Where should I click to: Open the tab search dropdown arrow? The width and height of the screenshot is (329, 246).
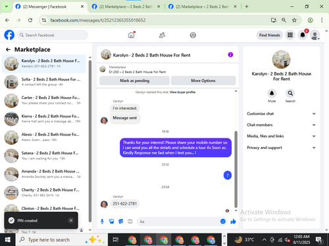tap(7, 7)
